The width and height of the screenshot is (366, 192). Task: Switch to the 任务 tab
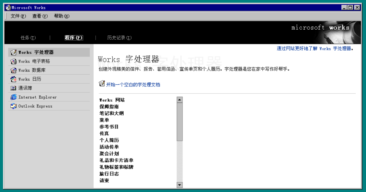point(28,38)
